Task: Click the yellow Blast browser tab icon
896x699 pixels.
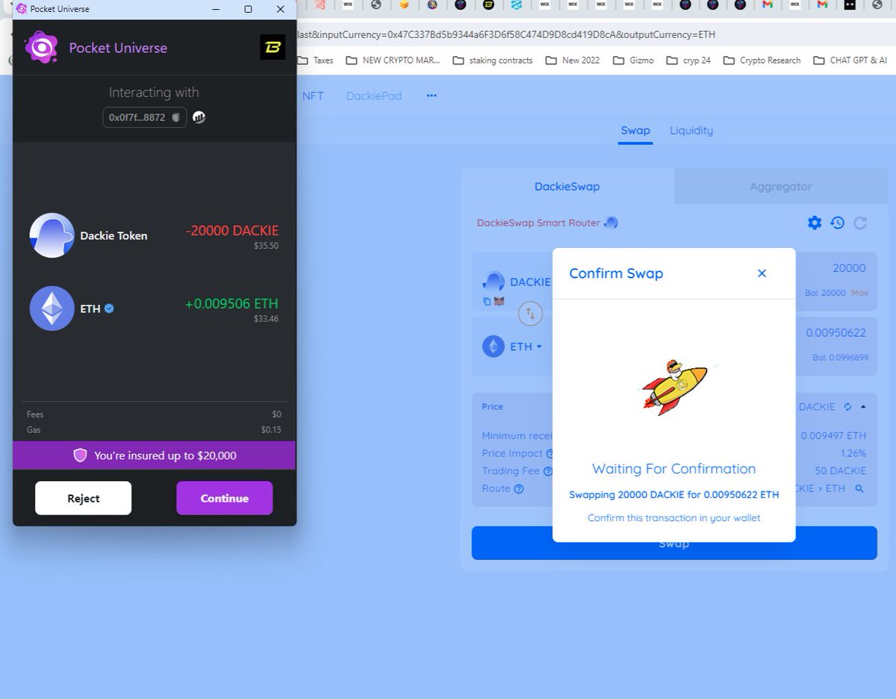Action: pos(488,4)
